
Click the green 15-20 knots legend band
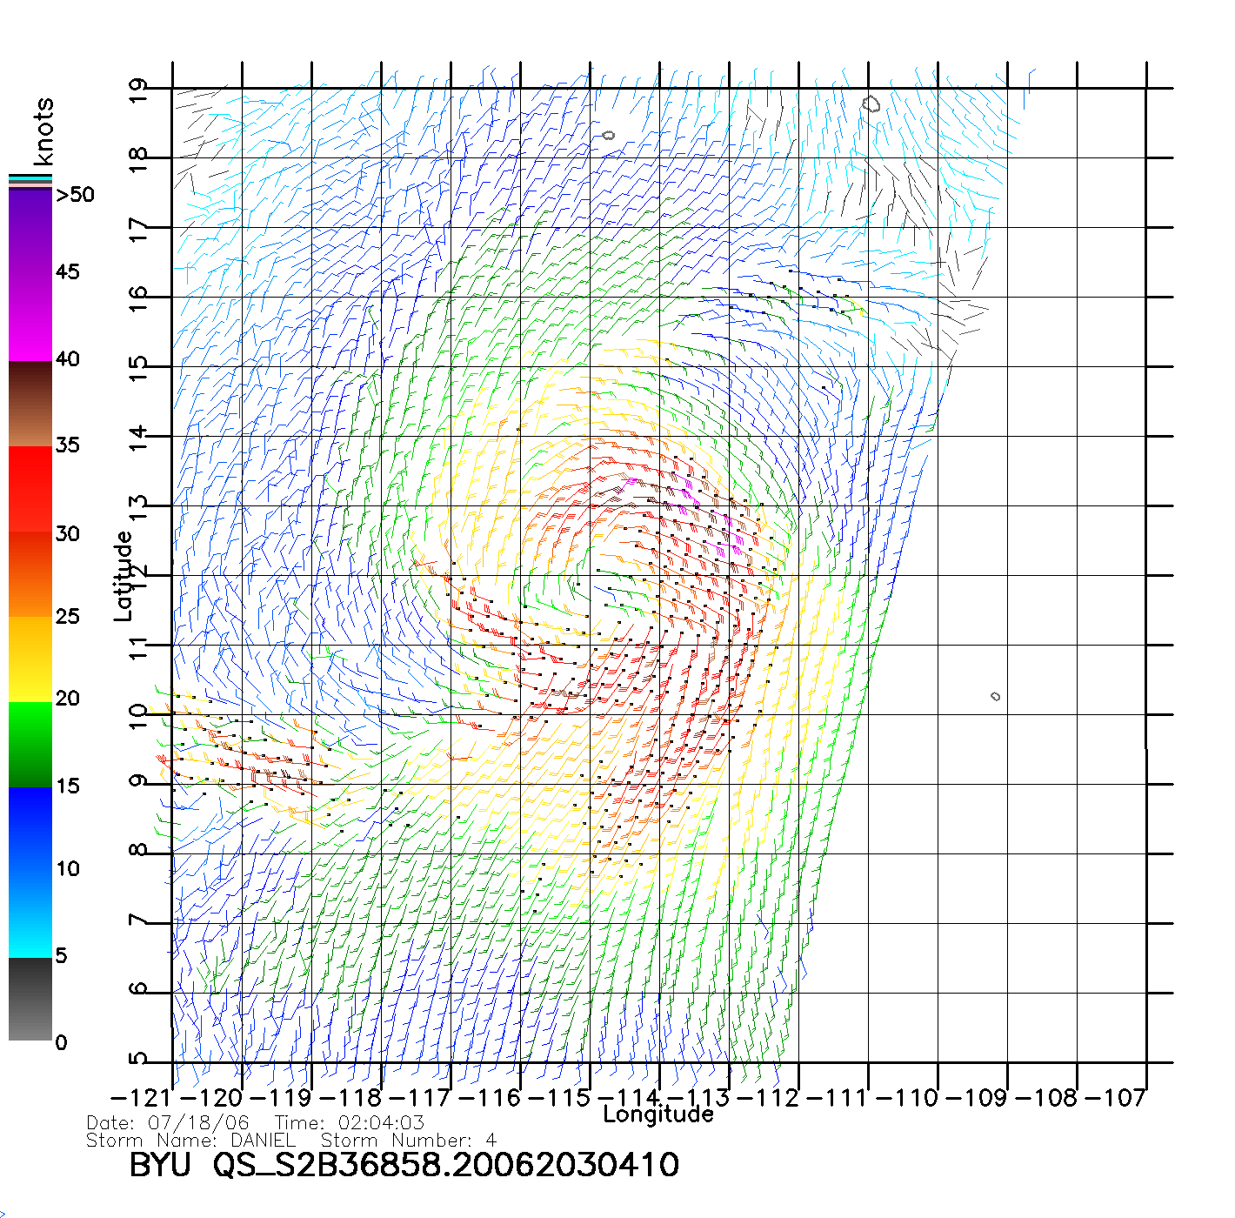(x=30, y=744)
